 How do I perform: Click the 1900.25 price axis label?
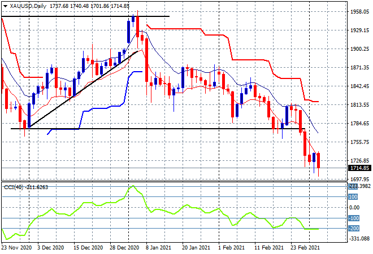point(359,49)
